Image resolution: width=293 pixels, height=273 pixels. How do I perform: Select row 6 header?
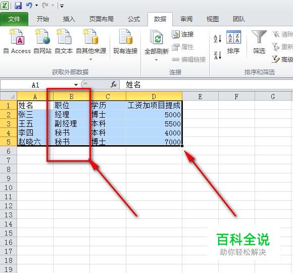(9, 151)
